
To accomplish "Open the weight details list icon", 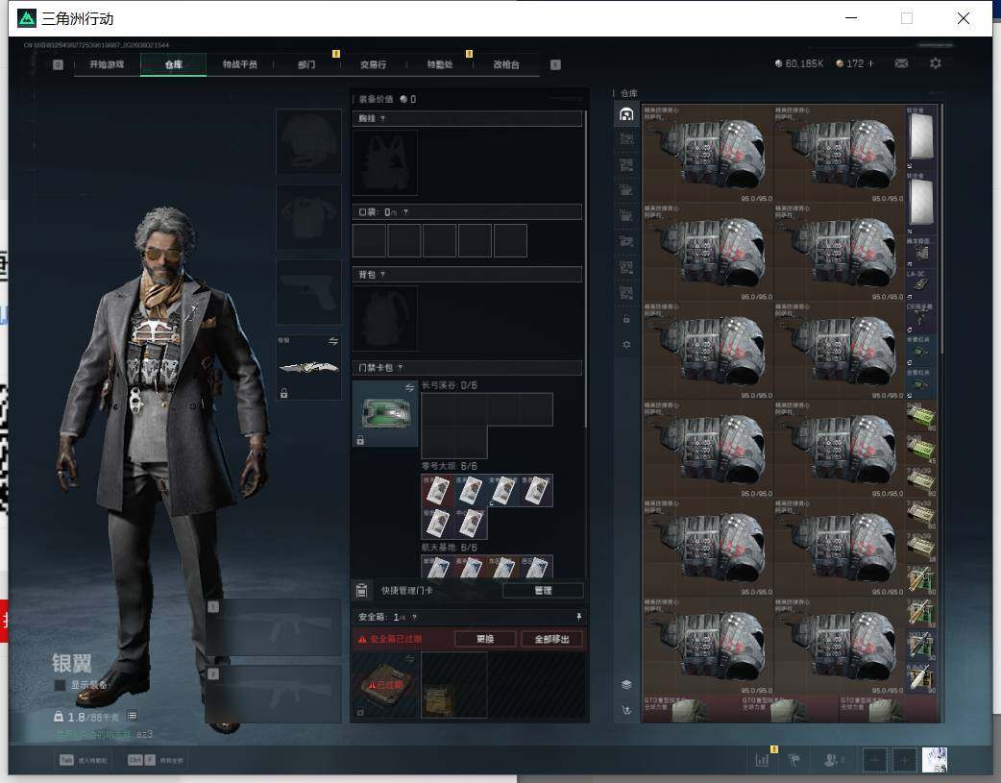I will point(132,716).
